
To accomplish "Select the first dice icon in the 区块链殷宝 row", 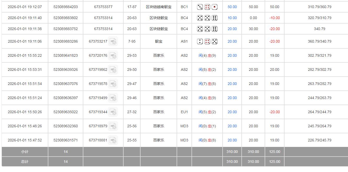I will pyautogui.click(x=200, y=18).
